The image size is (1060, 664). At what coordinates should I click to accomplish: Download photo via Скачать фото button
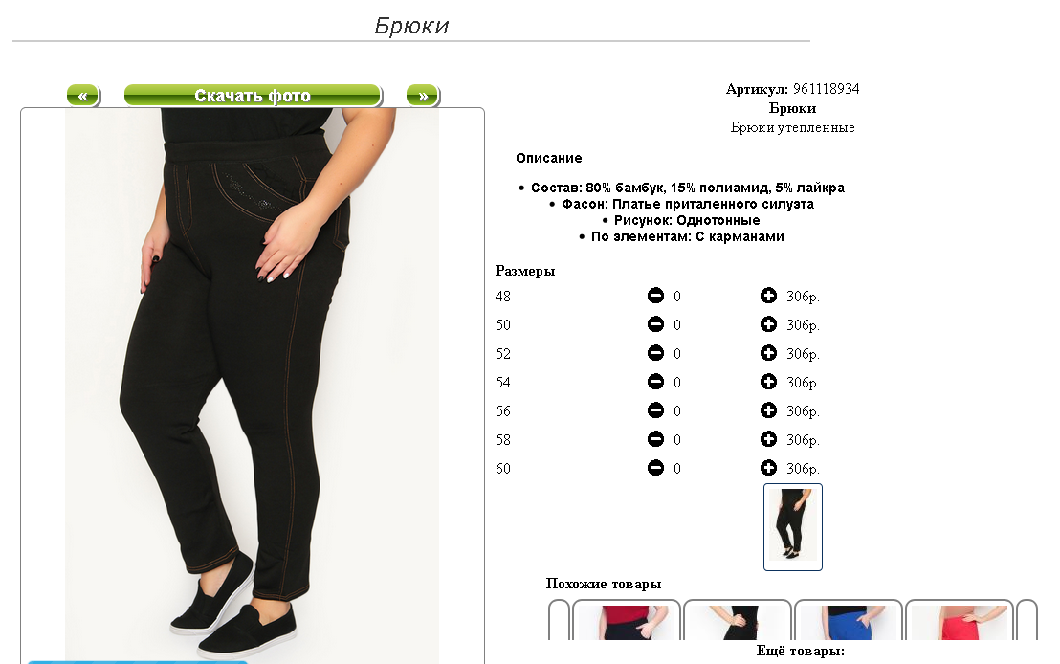click(253, 96)
